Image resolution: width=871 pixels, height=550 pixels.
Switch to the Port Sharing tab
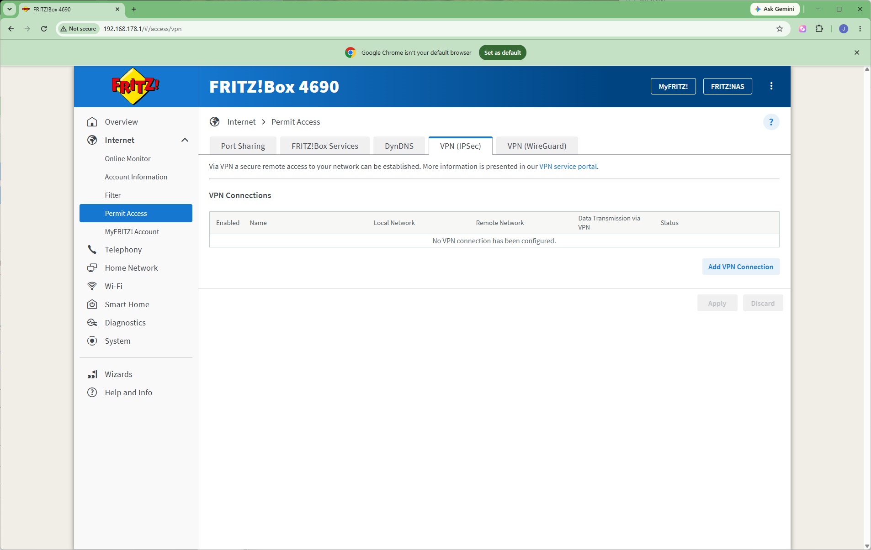[x=243, y=146]
